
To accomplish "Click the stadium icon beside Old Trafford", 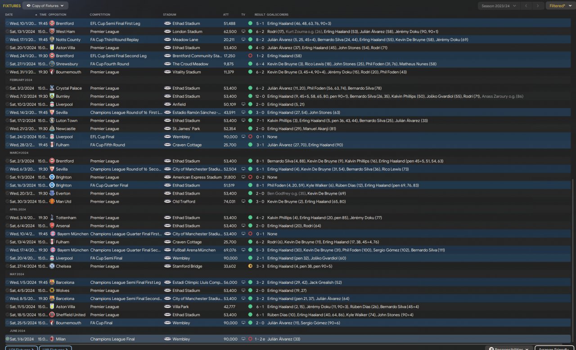I will click(167, 202).
